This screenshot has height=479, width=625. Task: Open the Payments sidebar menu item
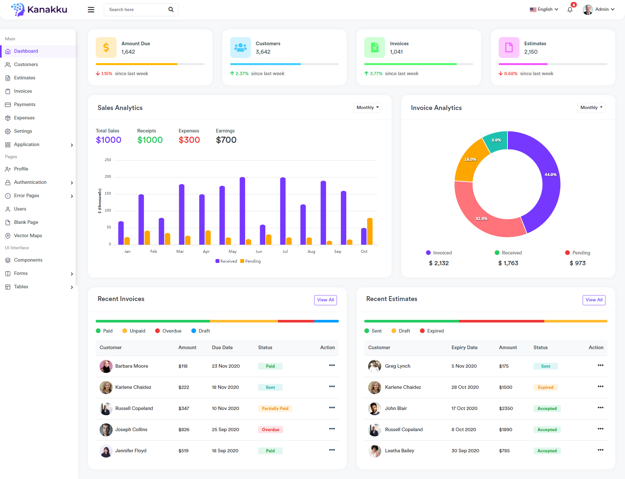click(25, 104)
